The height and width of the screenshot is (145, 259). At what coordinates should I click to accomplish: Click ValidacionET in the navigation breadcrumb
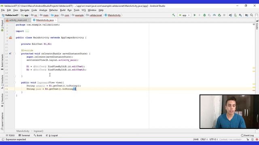[10, 15]
